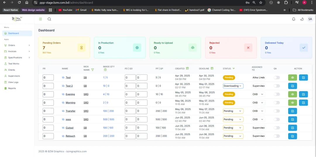Viewport: 316px width, 157px height.
Task: Sort by Status column header chevron
Action: coord(233,68)
